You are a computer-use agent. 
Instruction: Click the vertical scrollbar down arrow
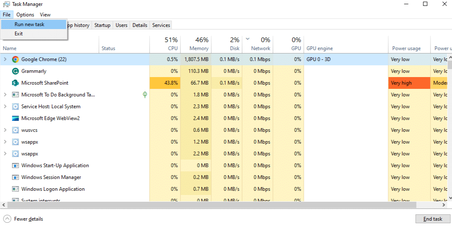(x=450, y=198)
